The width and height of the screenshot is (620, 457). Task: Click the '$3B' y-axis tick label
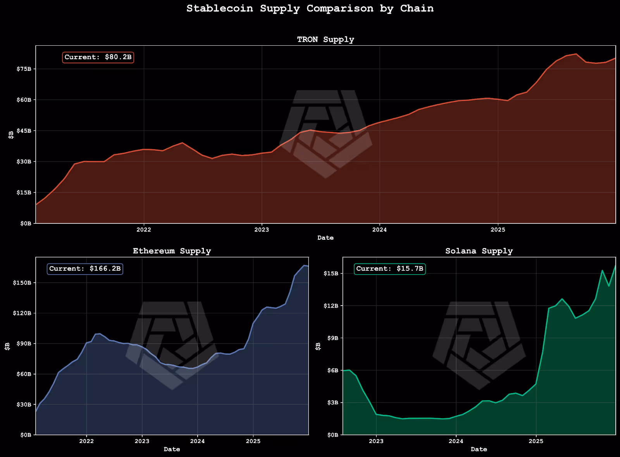click(333, 403)
